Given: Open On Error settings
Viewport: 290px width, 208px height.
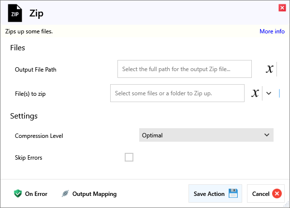Looking at the screenshot, I should 36,194.
